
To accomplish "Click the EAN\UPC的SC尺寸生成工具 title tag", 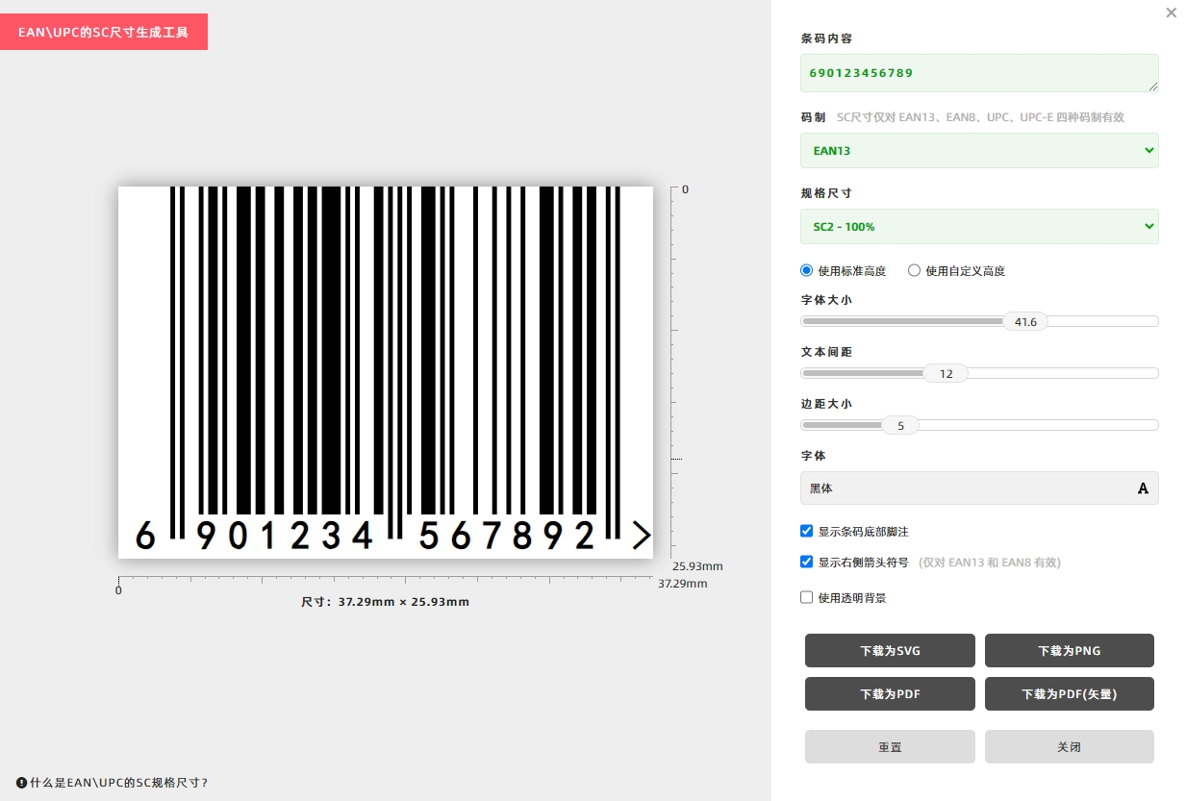I will point(104,32).
